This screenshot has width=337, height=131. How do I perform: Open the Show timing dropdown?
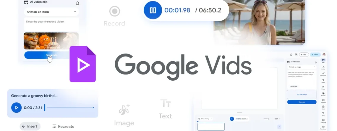pyautogui.click(x=205, y=119)
